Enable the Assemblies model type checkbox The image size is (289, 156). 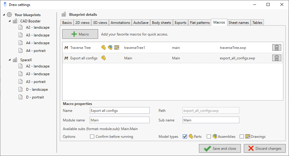click(209, 137)
